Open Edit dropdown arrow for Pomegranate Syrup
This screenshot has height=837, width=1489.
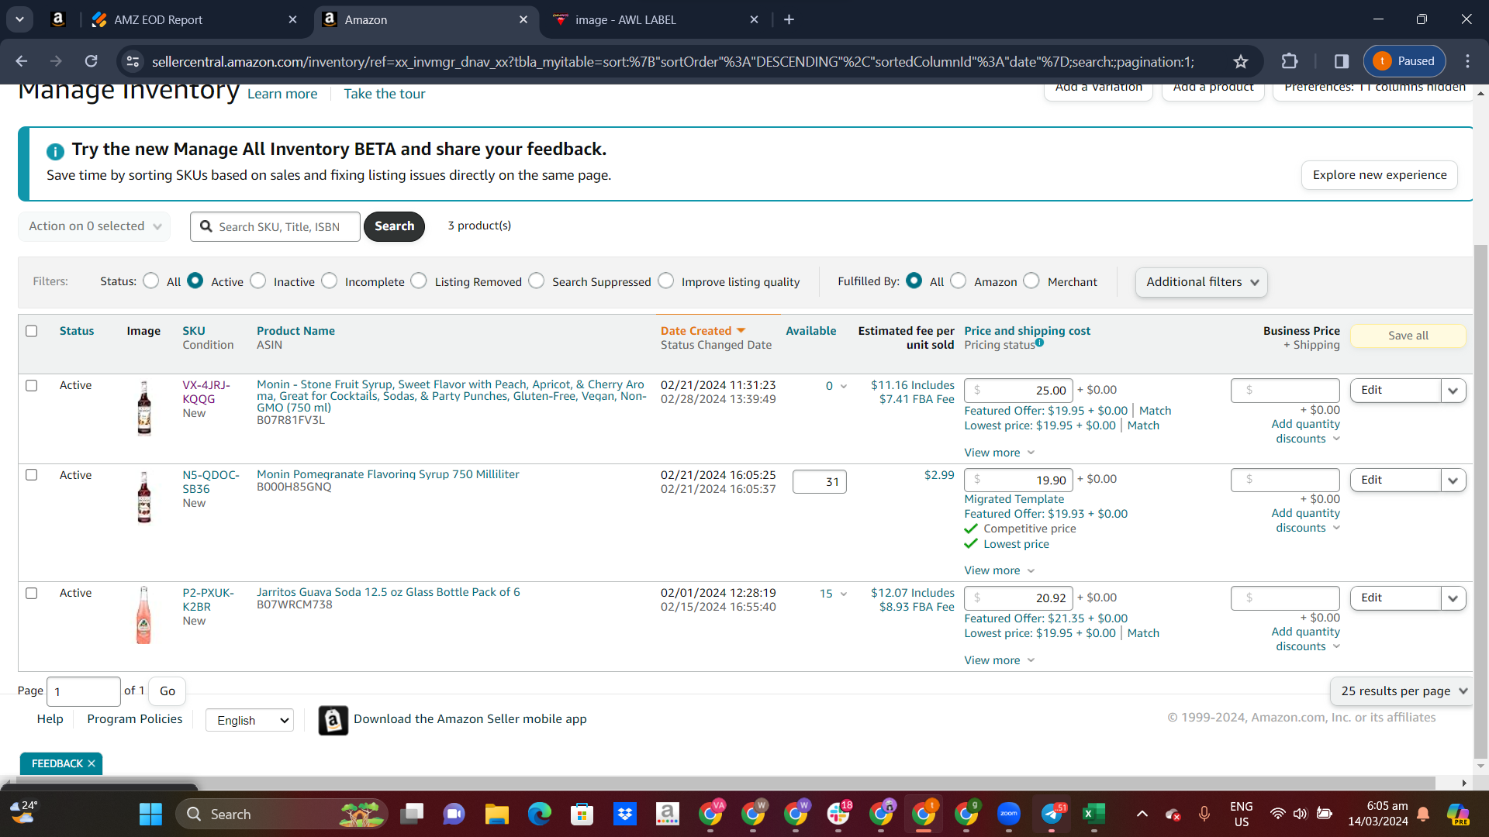1453,480
